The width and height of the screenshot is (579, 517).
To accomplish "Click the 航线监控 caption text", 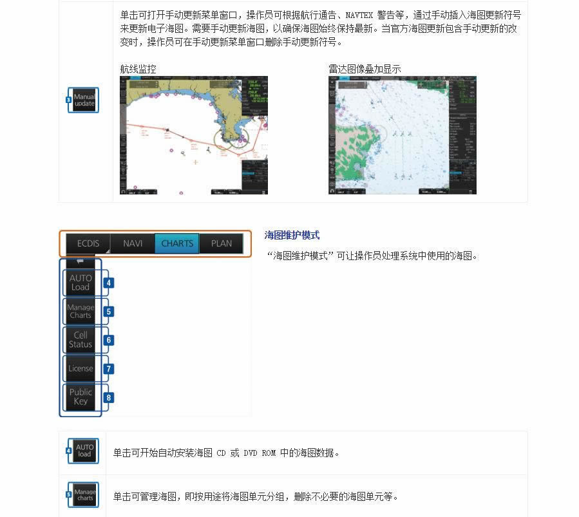I will pyautogui.click(x=138, y=69).
